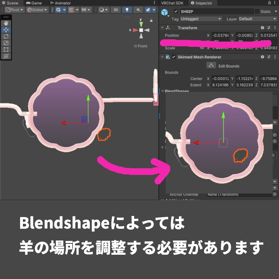Image resolution: width=279 pixels, height=279 pixels.
Task: Lock the Inspector panel
Action: (270, 3)
